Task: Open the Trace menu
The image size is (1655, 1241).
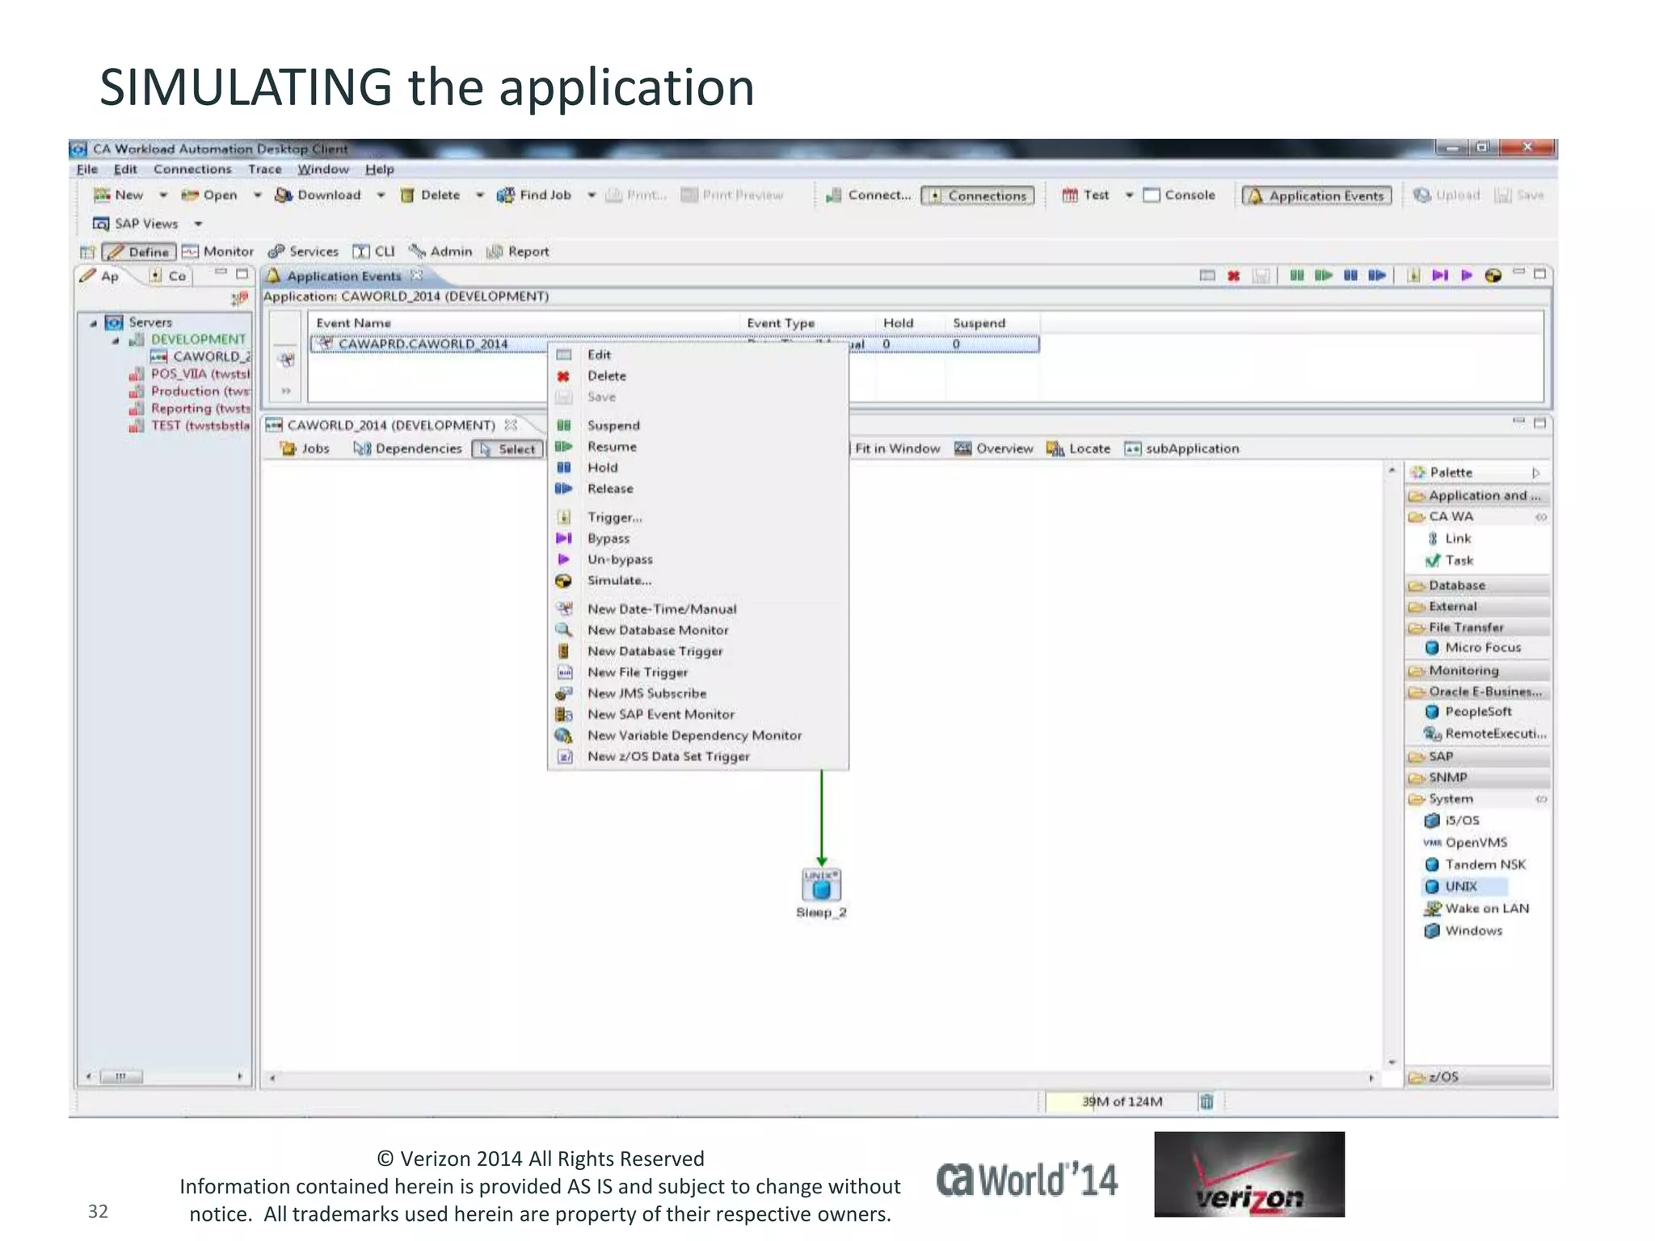Action: coord(264,169)
